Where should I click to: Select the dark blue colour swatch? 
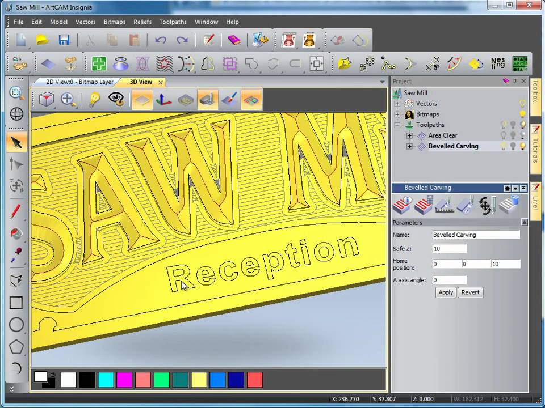point(236,380)
